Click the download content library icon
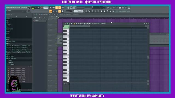The width and height of the screenshot is (175, 98). [129, 8]
